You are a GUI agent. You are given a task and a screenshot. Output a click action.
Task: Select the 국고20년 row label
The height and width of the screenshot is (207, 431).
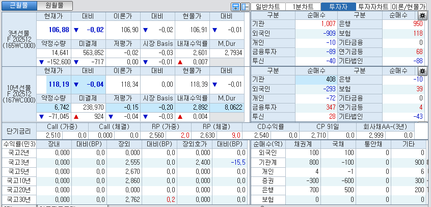(x=19, y=190)
